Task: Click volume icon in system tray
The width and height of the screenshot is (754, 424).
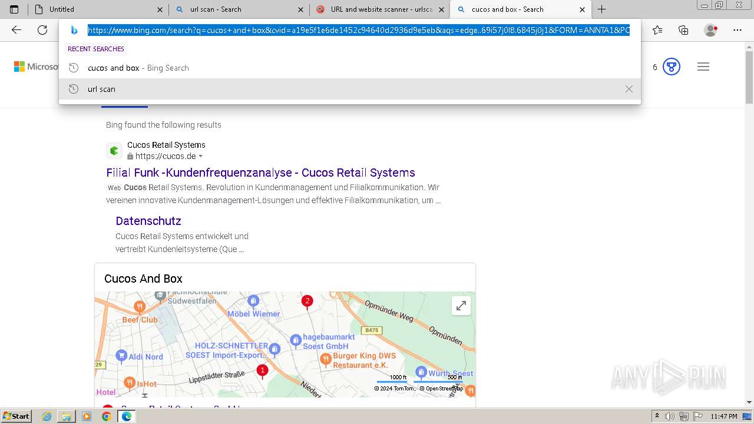Action: coord(669,416)
